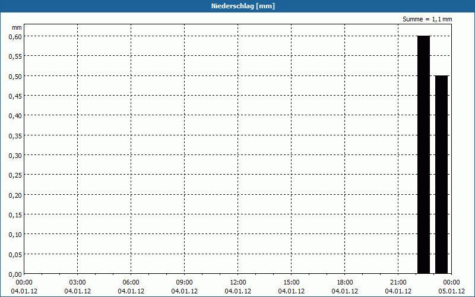This screenshot has width=475, height=297.
Task: Click the 0,30 y-axis label
Action: pyautogui.click(x=15, y=156)
